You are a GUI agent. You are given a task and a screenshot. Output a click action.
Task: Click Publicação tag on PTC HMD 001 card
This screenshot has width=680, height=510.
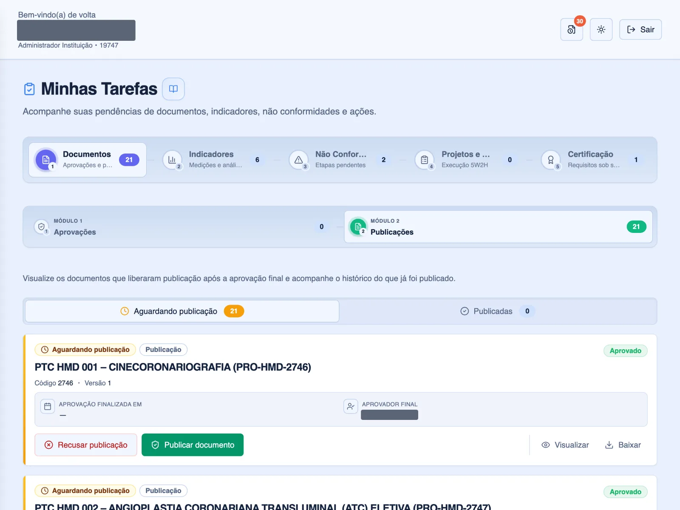pos(163,349)
